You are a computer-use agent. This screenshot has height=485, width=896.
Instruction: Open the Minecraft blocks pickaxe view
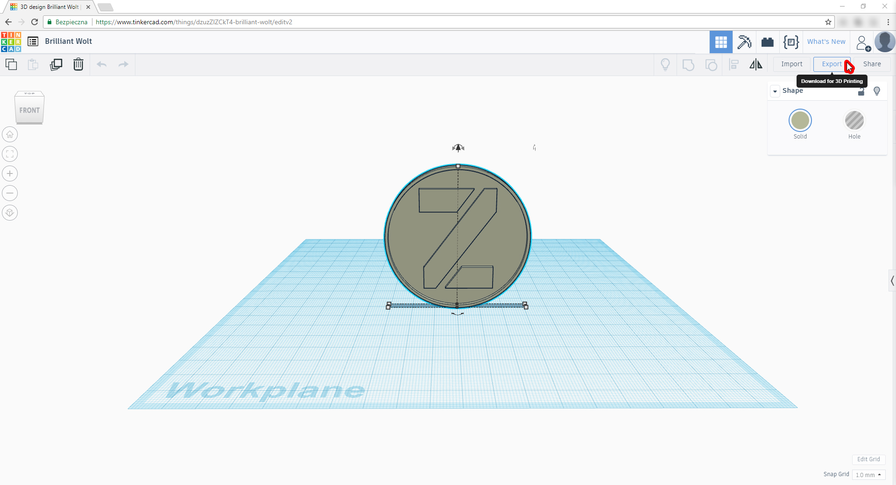(x=744, y=42)
